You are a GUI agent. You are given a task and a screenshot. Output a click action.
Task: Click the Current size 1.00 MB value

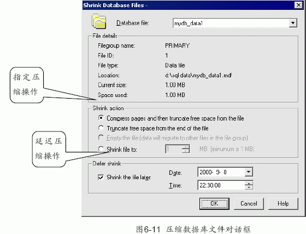(175, 85)
